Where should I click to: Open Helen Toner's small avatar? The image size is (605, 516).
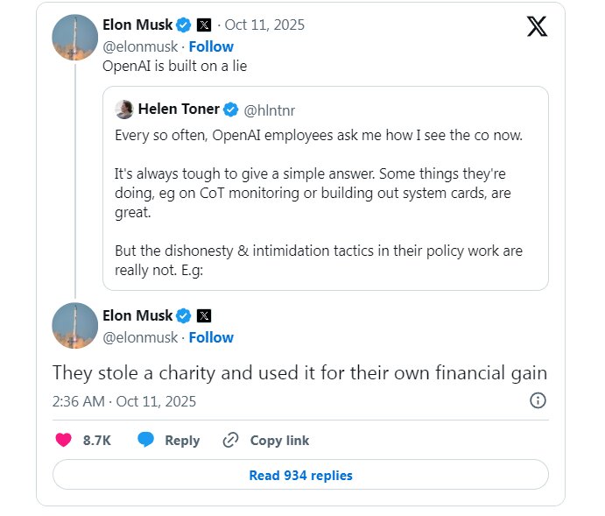tap(124, 110)
